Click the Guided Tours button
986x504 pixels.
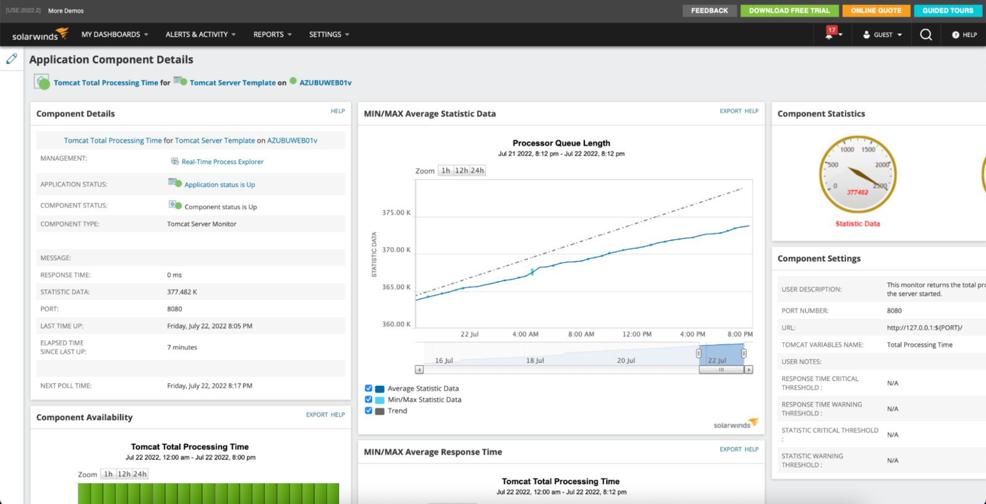[948, 10]
